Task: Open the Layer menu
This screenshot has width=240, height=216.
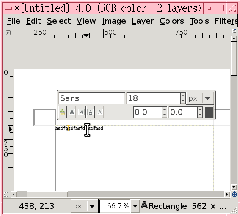Action: tap(143, 21)
